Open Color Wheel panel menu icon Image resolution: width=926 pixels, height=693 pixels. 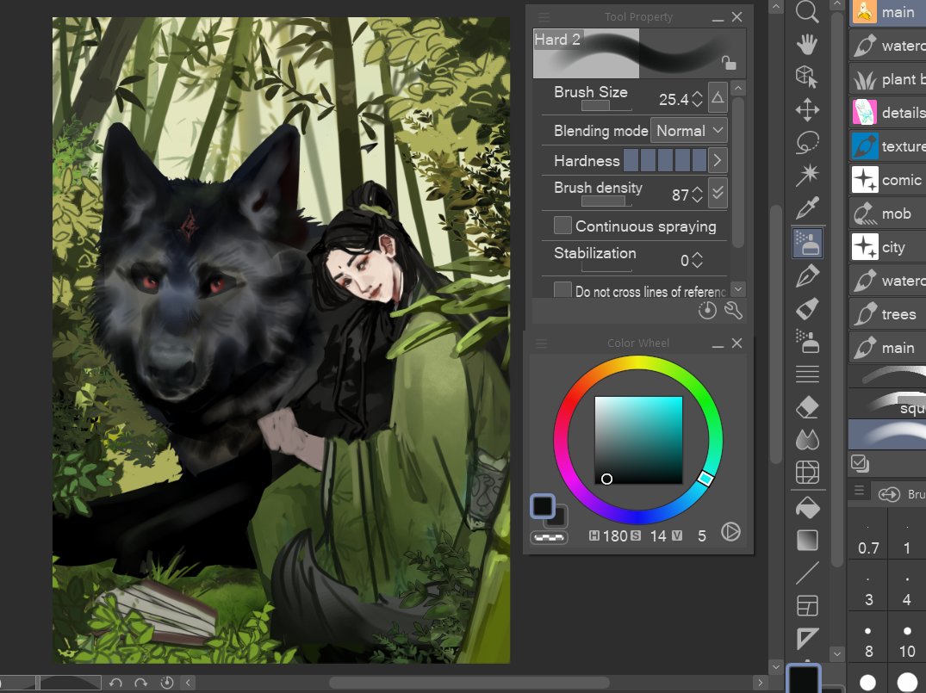[x=542, y=343]
